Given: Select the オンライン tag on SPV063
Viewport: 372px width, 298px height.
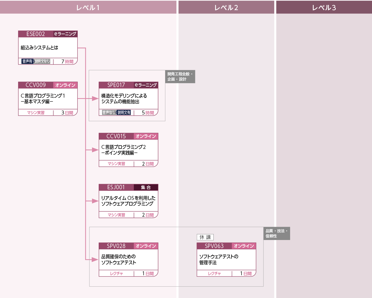Looking at the screenshot, I should pos(244,246).
